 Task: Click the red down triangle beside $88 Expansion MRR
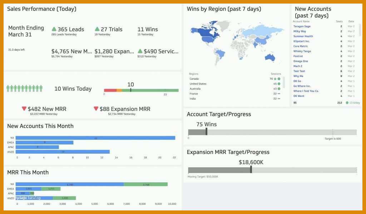coord(96,108)
